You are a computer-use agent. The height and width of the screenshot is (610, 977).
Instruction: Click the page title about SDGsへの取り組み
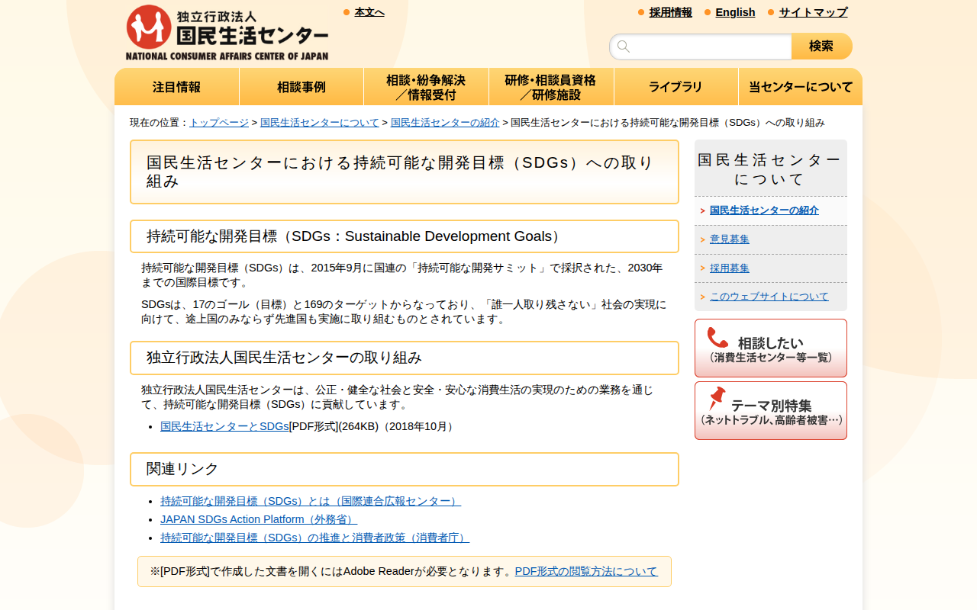(405, 172)
